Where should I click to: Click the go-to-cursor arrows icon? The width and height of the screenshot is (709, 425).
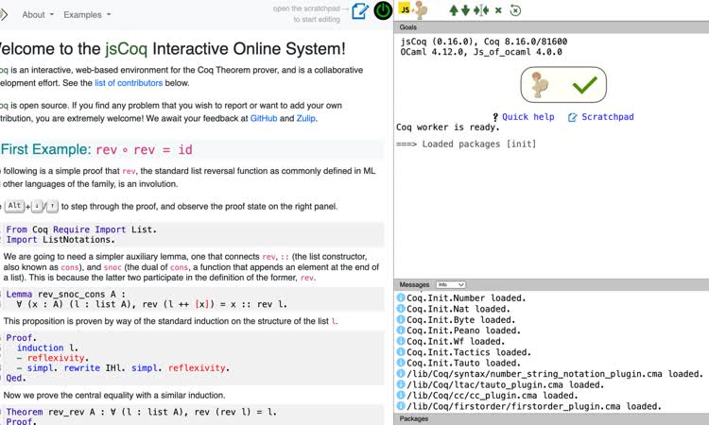click(481, 10)
